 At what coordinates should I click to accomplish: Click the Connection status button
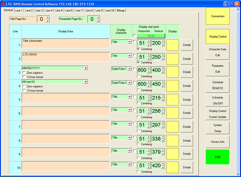[x=217, y=16]
